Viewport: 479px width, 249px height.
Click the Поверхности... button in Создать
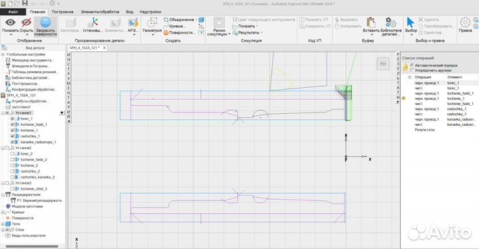(x=180, y=33)
